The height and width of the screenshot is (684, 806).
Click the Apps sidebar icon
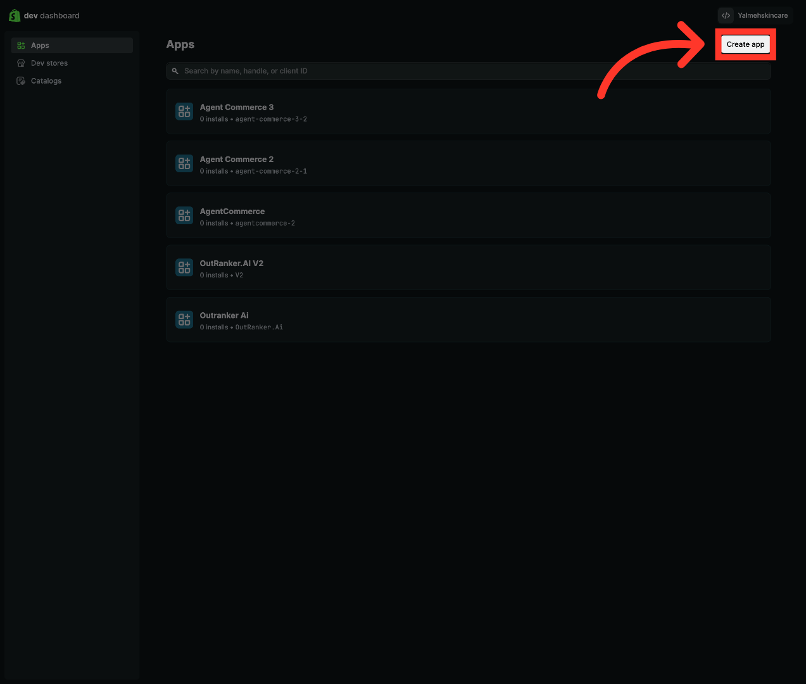[x=21, y=46]
